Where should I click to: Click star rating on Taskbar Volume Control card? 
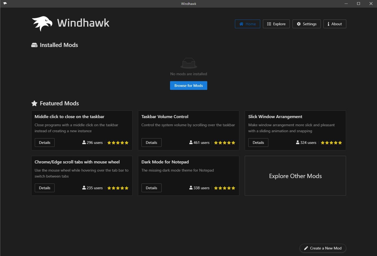[x=225, y=143]
